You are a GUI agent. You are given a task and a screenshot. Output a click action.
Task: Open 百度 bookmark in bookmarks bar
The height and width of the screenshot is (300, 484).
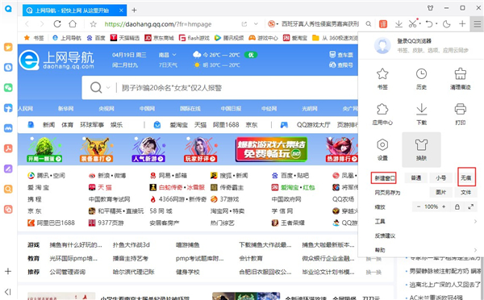coord(96,38)
